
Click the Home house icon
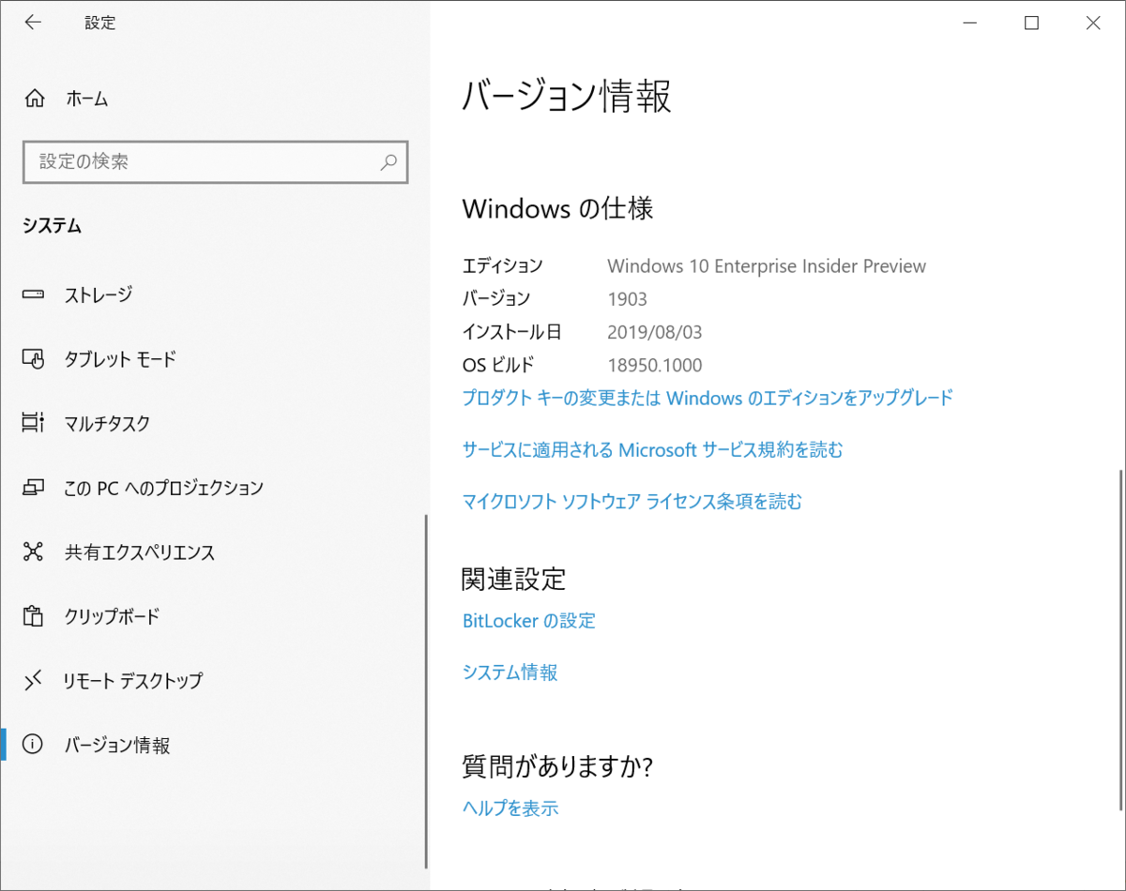coord(34,98)
